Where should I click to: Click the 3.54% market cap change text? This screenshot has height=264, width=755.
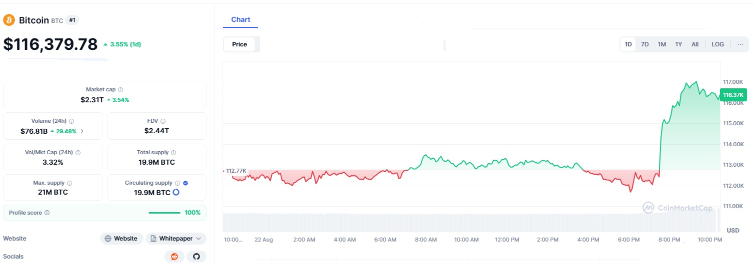120,100
